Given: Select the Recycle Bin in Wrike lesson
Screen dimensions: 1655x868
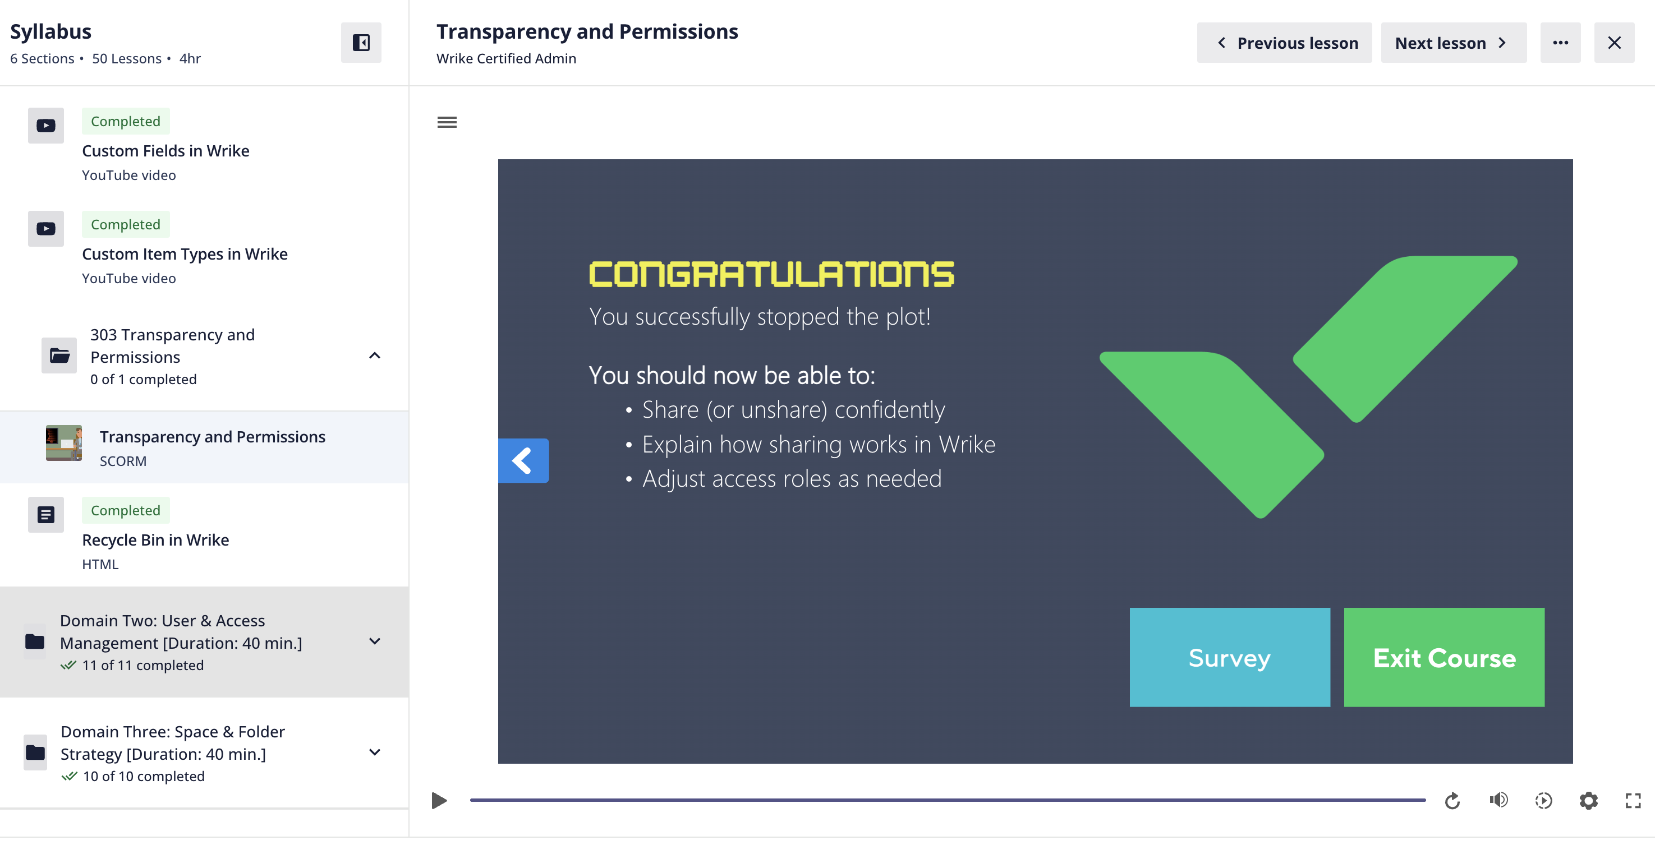Looking at the screenshot, I should 155,540.
